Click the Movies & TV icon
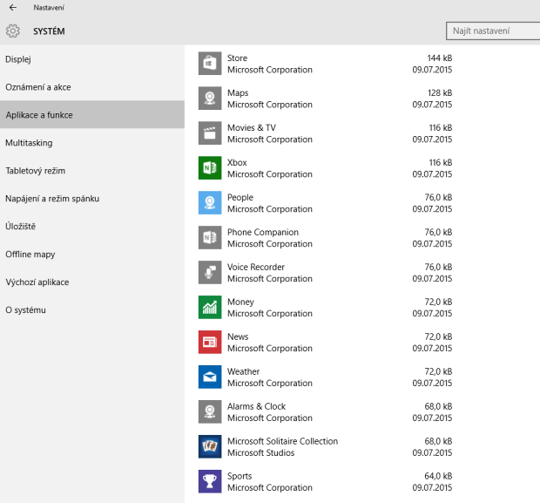The width and height of the screenshot is (540, 503). click(x=210, y=133)
